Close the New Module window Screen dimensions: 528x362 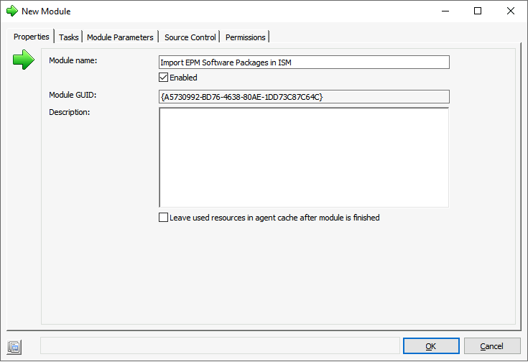[511, 11]
